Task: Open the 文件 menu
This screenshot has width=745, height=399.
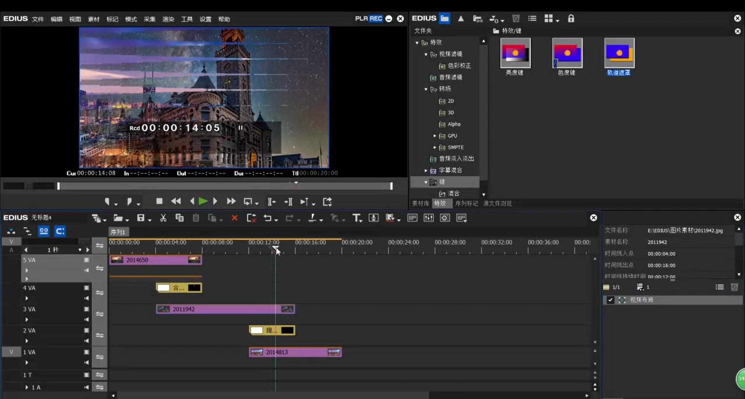Action: coord(38,19)
